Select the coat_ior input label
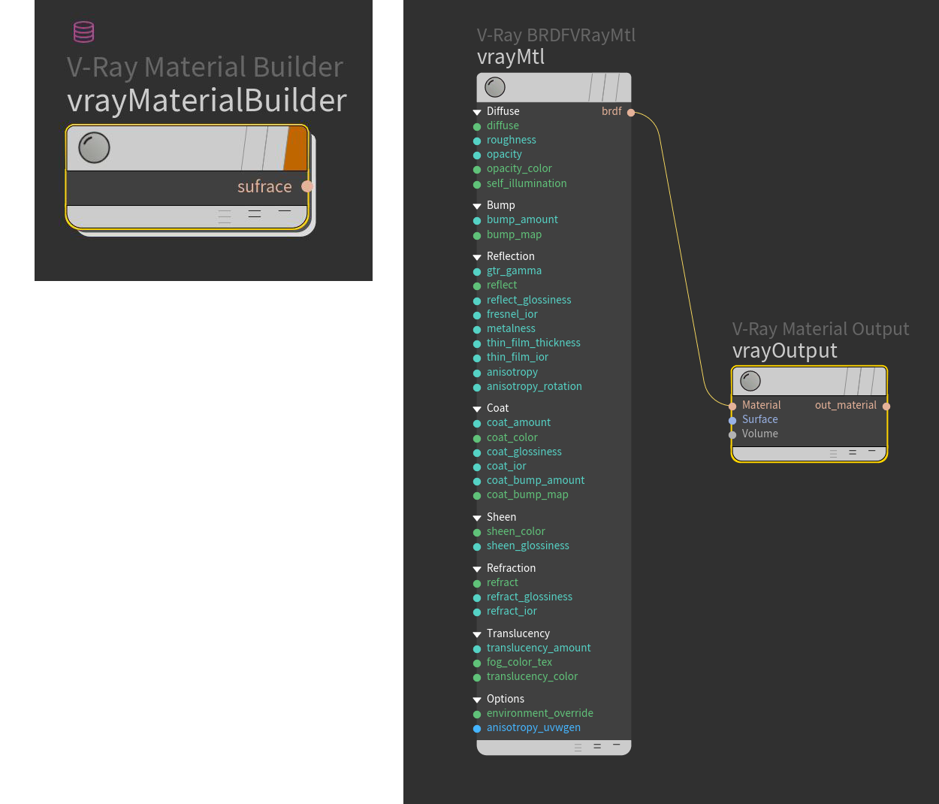The height and width of the screenshot is (804, 939). (x=506, y=466)
